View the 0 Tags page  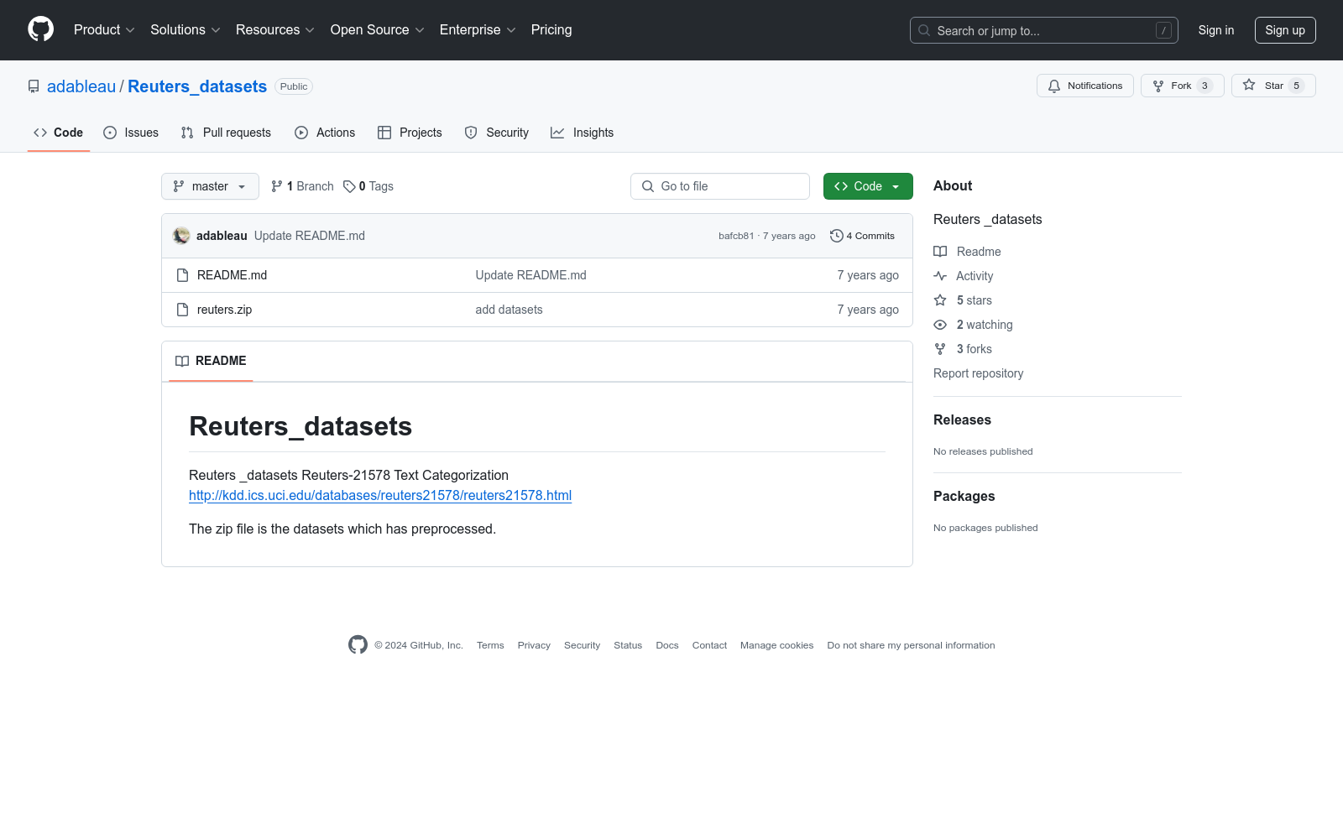tap(368, 186)
